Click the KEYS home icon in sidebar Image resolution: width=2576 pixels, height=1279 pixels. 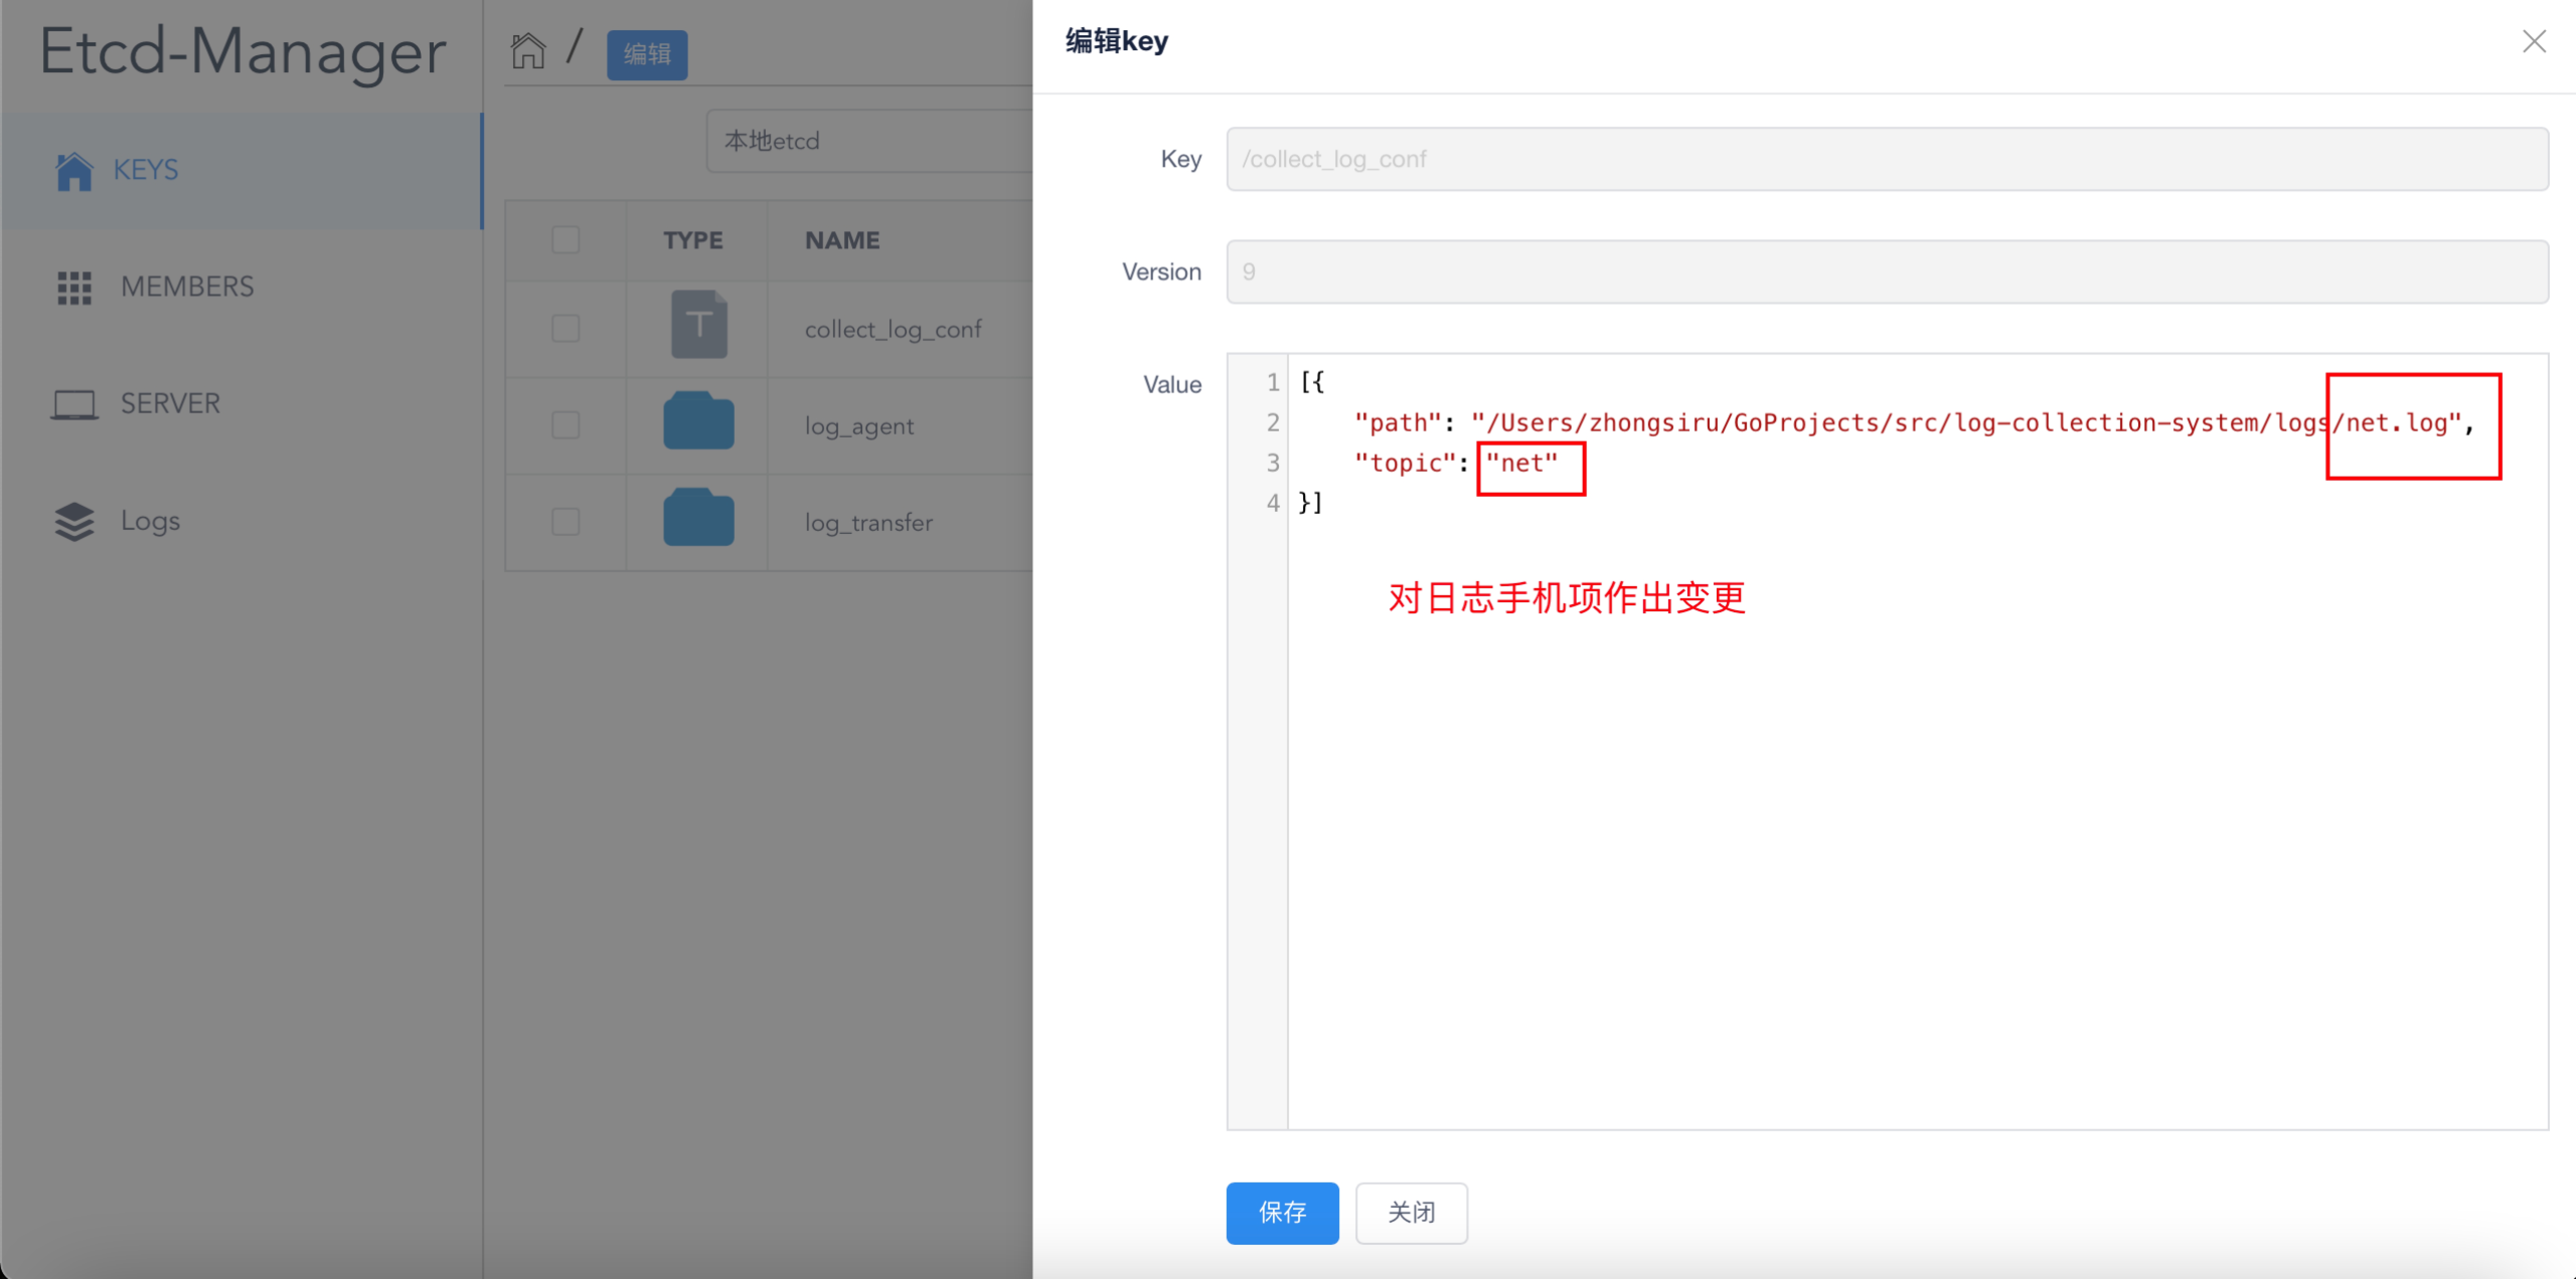pyautogui.click(x=74, y=171)
